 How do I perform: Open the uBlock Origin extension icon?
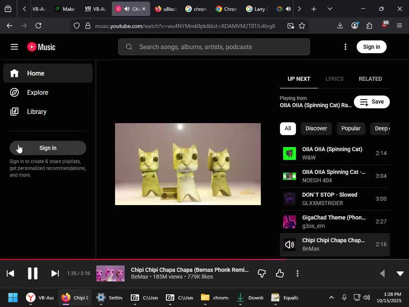coord(385,25)
